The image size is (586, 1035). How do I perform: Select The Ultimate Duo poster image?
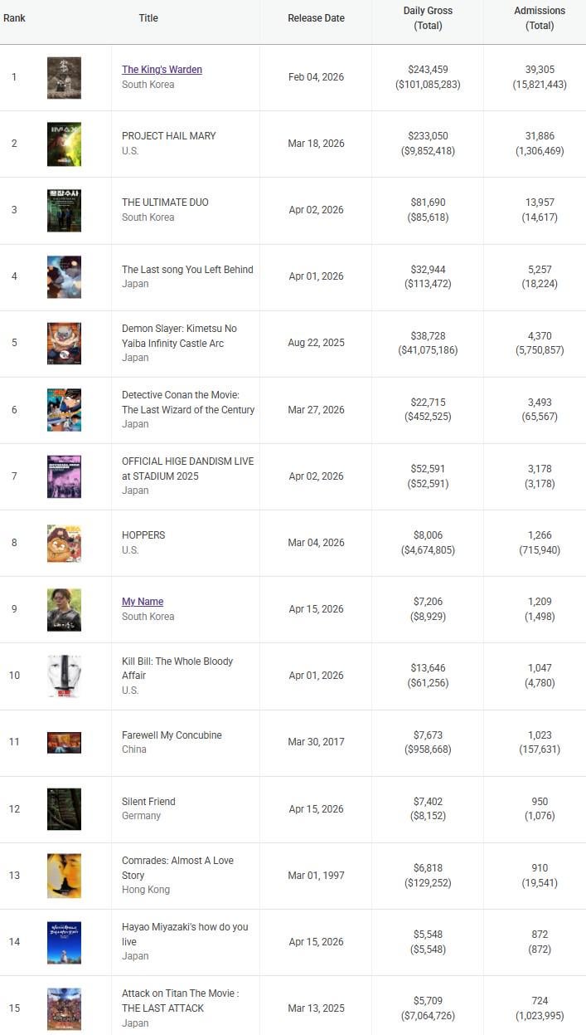pos(64,210)
